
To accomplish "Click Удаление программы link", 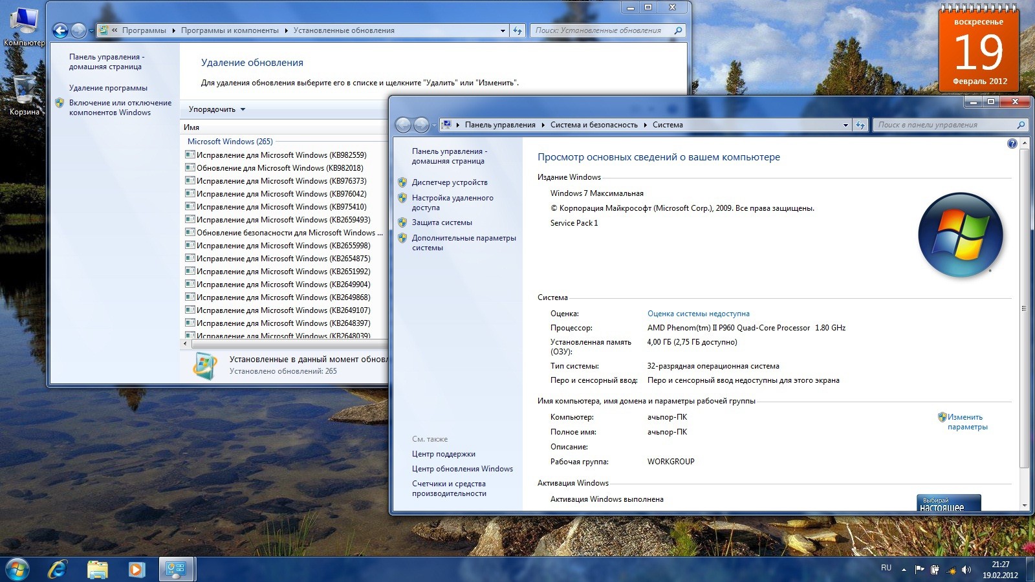I will coord(108,88).
